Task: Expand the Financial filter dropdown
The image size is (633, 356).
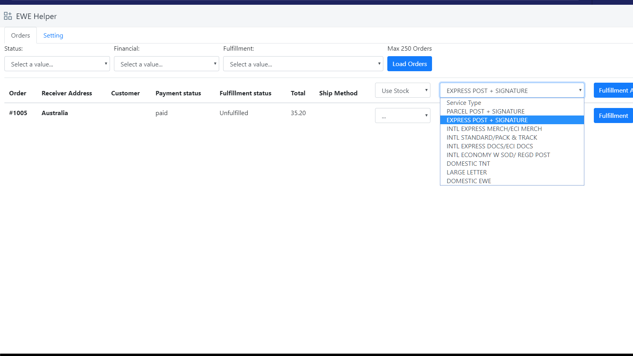Action: 167,64
